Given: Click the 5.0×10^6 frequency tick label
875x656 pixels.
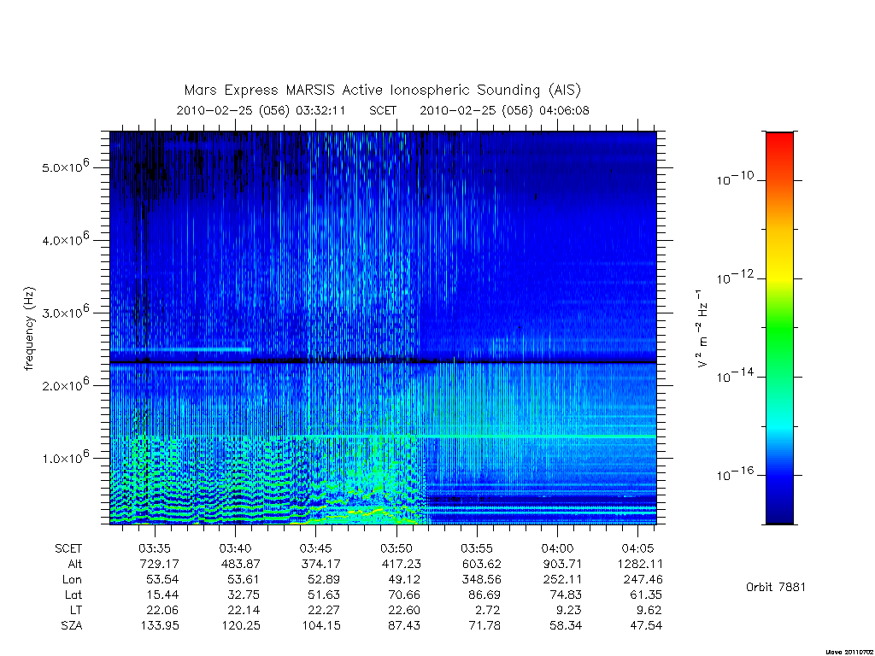Looking at the screenshot, I should pyautogui.click(x=65, y=167).
